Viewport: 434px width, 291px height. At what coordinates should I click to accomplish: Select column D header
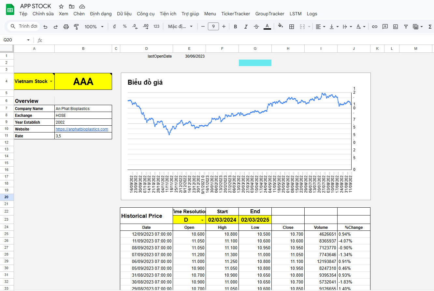(146, 48)
